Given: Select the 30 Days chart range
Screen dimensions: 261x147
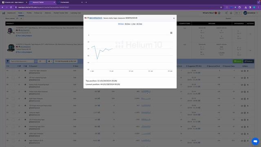Looking at the screenshot, I should point(121,24).
